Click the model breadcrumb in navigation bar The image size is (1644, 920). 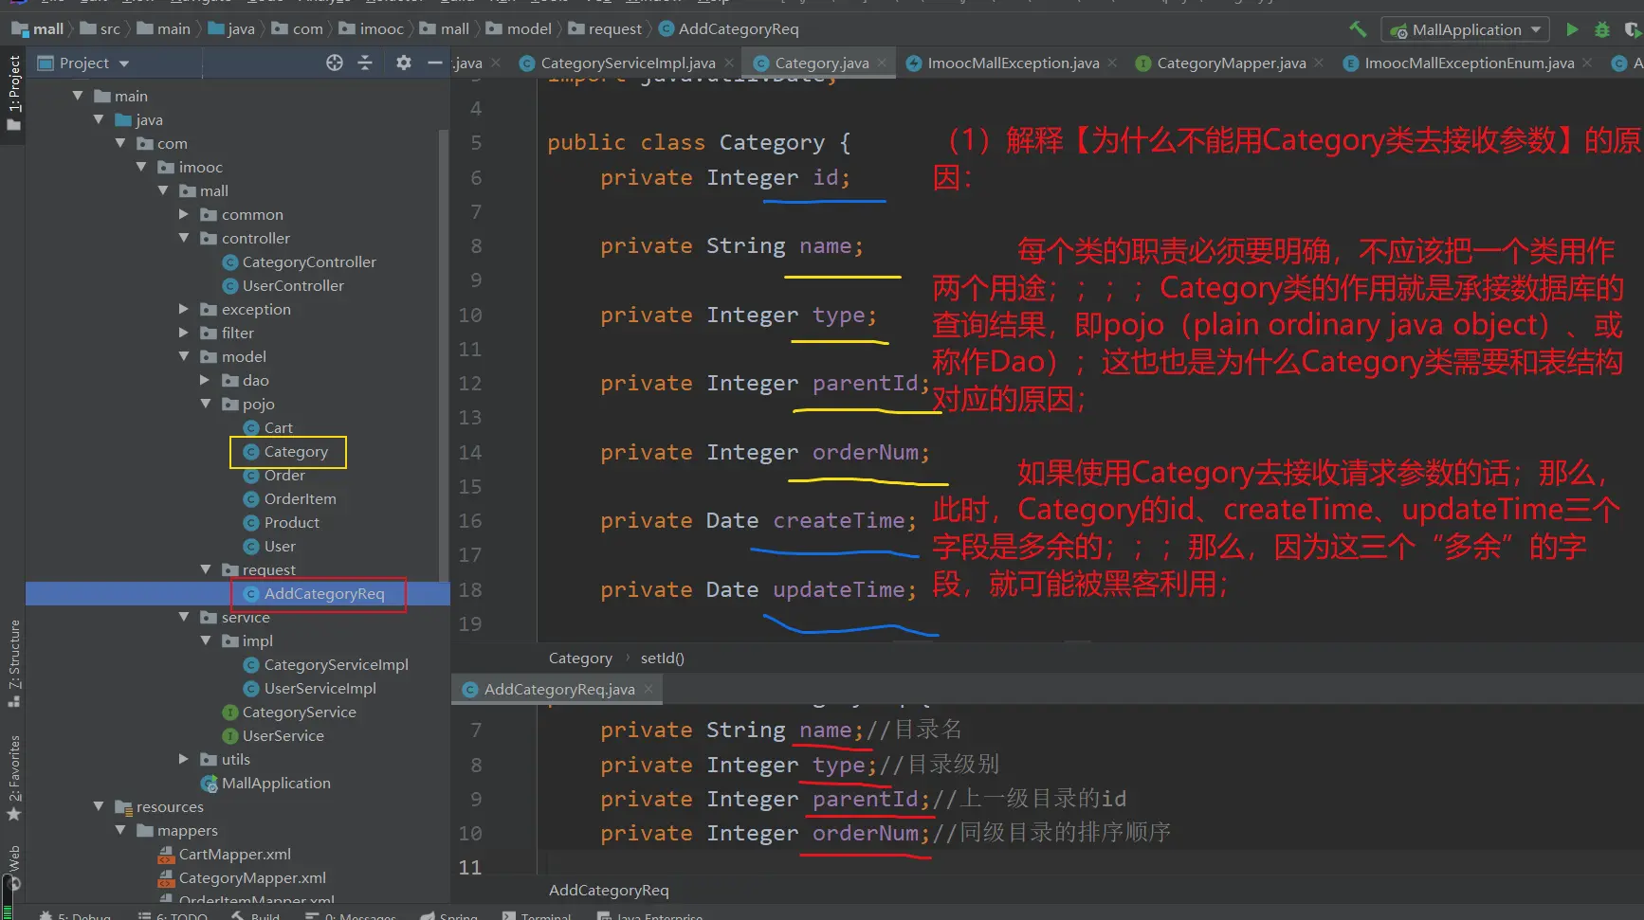tap(528, 28)
